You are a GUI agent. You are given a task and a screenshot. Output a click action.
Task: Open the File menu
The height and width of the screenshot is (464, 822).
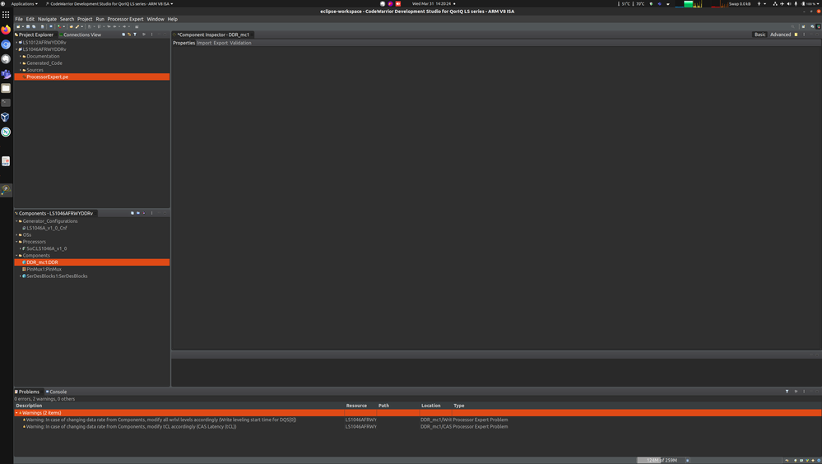click(x=19, y=19)
